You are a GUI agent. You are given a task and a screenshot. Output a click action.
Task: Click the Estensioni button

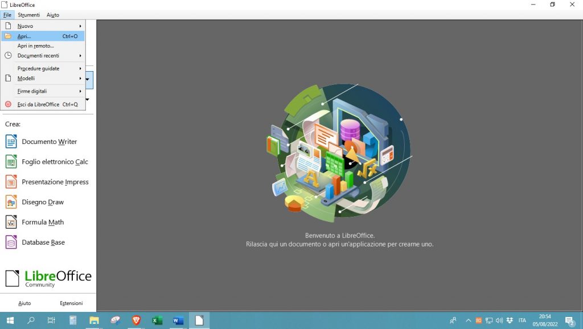(x=71, y=303)
